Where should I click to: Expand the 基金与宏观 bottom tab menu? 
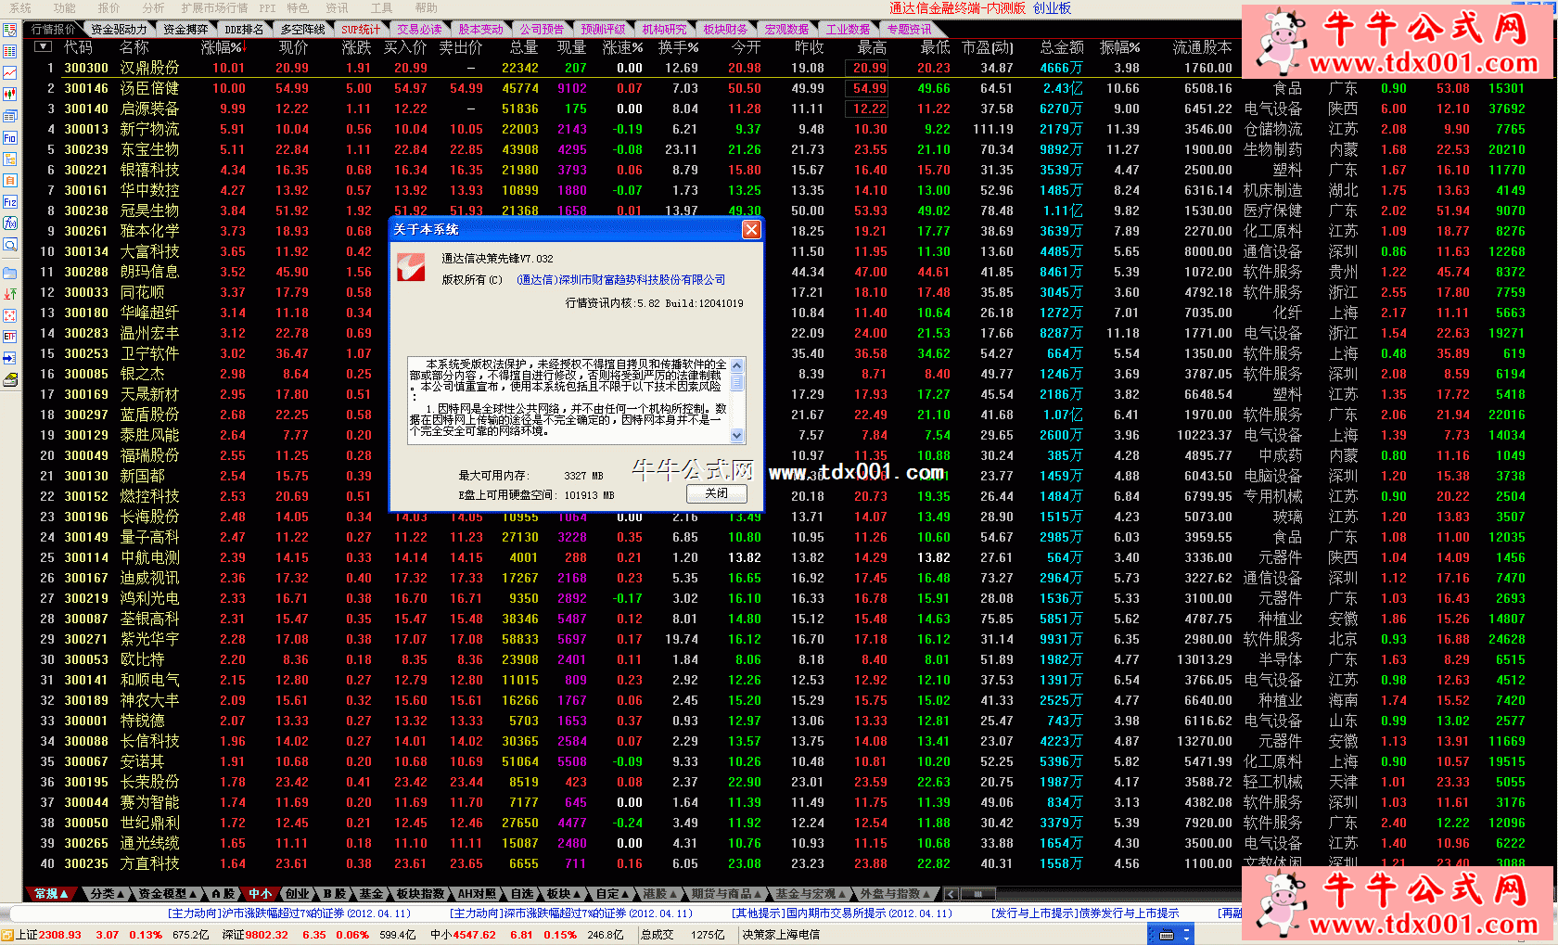click(811, 894)
